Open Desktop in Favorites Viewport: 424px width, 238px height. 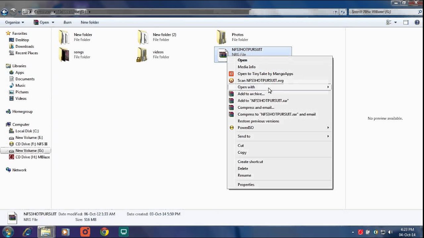[x=22, y=40]
